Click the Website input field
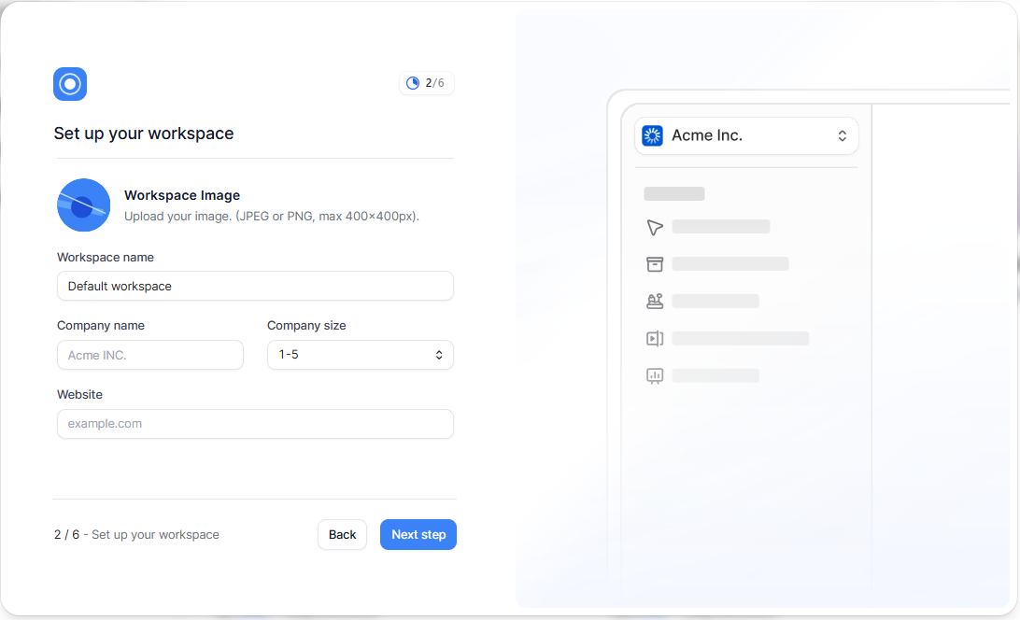Image resolution: width=1020 pixels, height=620 pixels. click(x=255, y=424)
